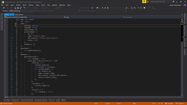This screenshot has height=105, width=187.
Task: Open the open documents tab list dropdown arrow
Action: (182, 15)
